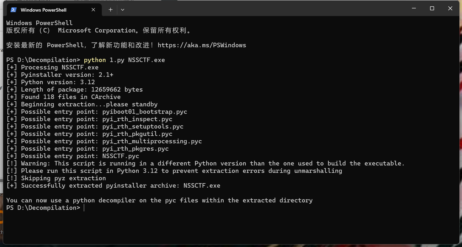This screenshot has height=247, width=462.
Task: Click the pyi_rth_multiprocessing.pyc filename
Action: click(x=152, y=141)
